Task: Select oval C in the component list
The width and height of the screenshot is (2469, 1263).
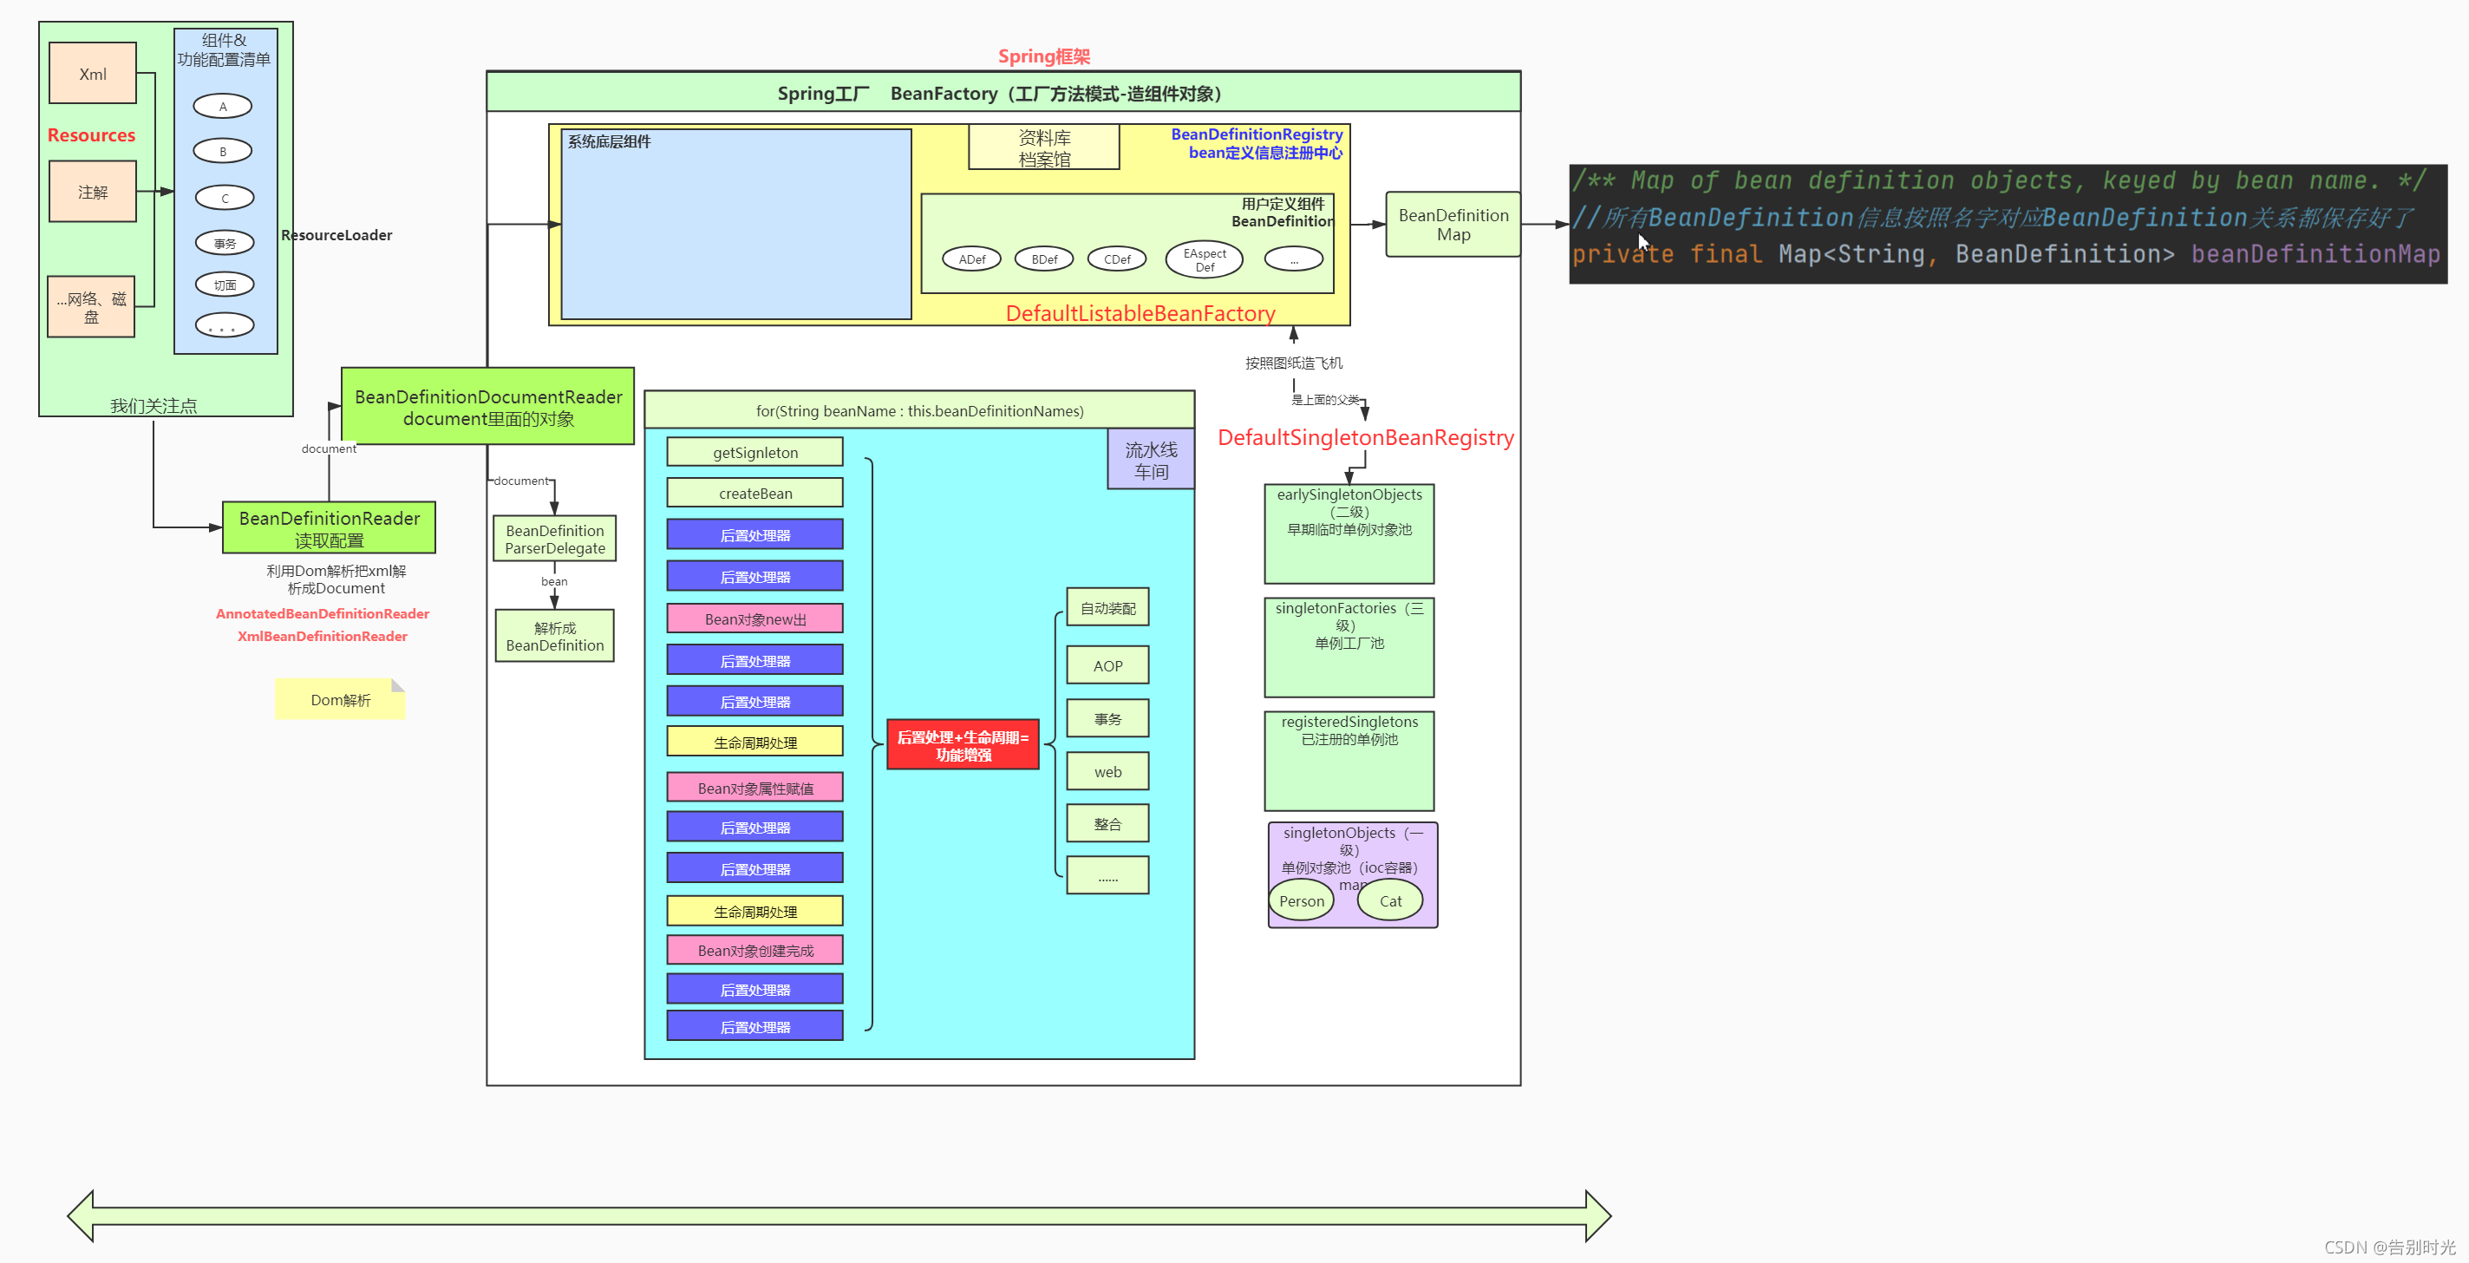Action: (225, 199)
